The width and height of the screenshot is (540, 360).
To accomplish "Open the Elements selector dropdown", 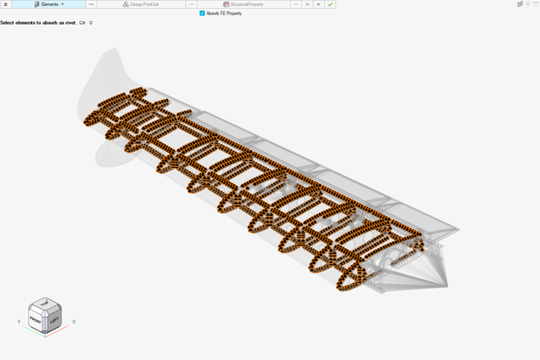I will (x=49, y=4).
